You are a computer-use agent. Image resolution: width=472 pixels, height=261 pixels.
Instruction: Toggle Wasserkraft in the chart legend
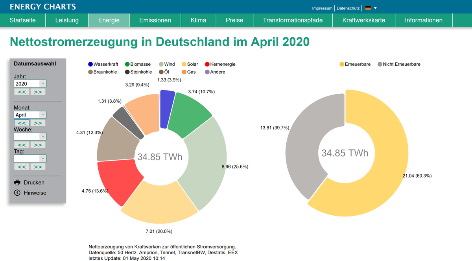(x=103, y=64)
